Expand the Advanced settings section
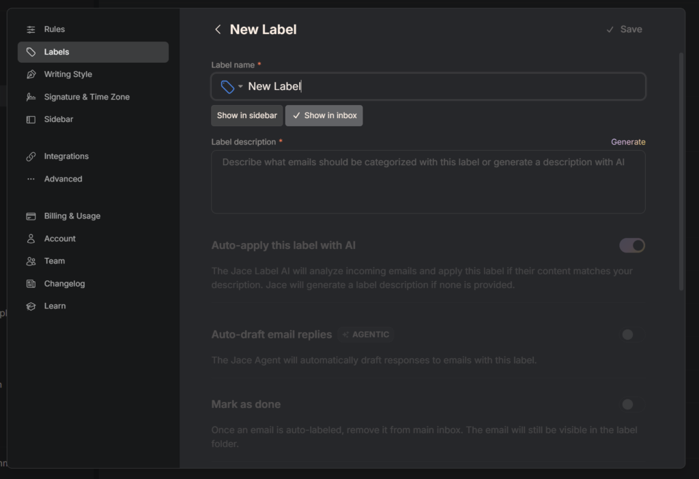Viewport: 699px width, 479px height. click(63, 179)
